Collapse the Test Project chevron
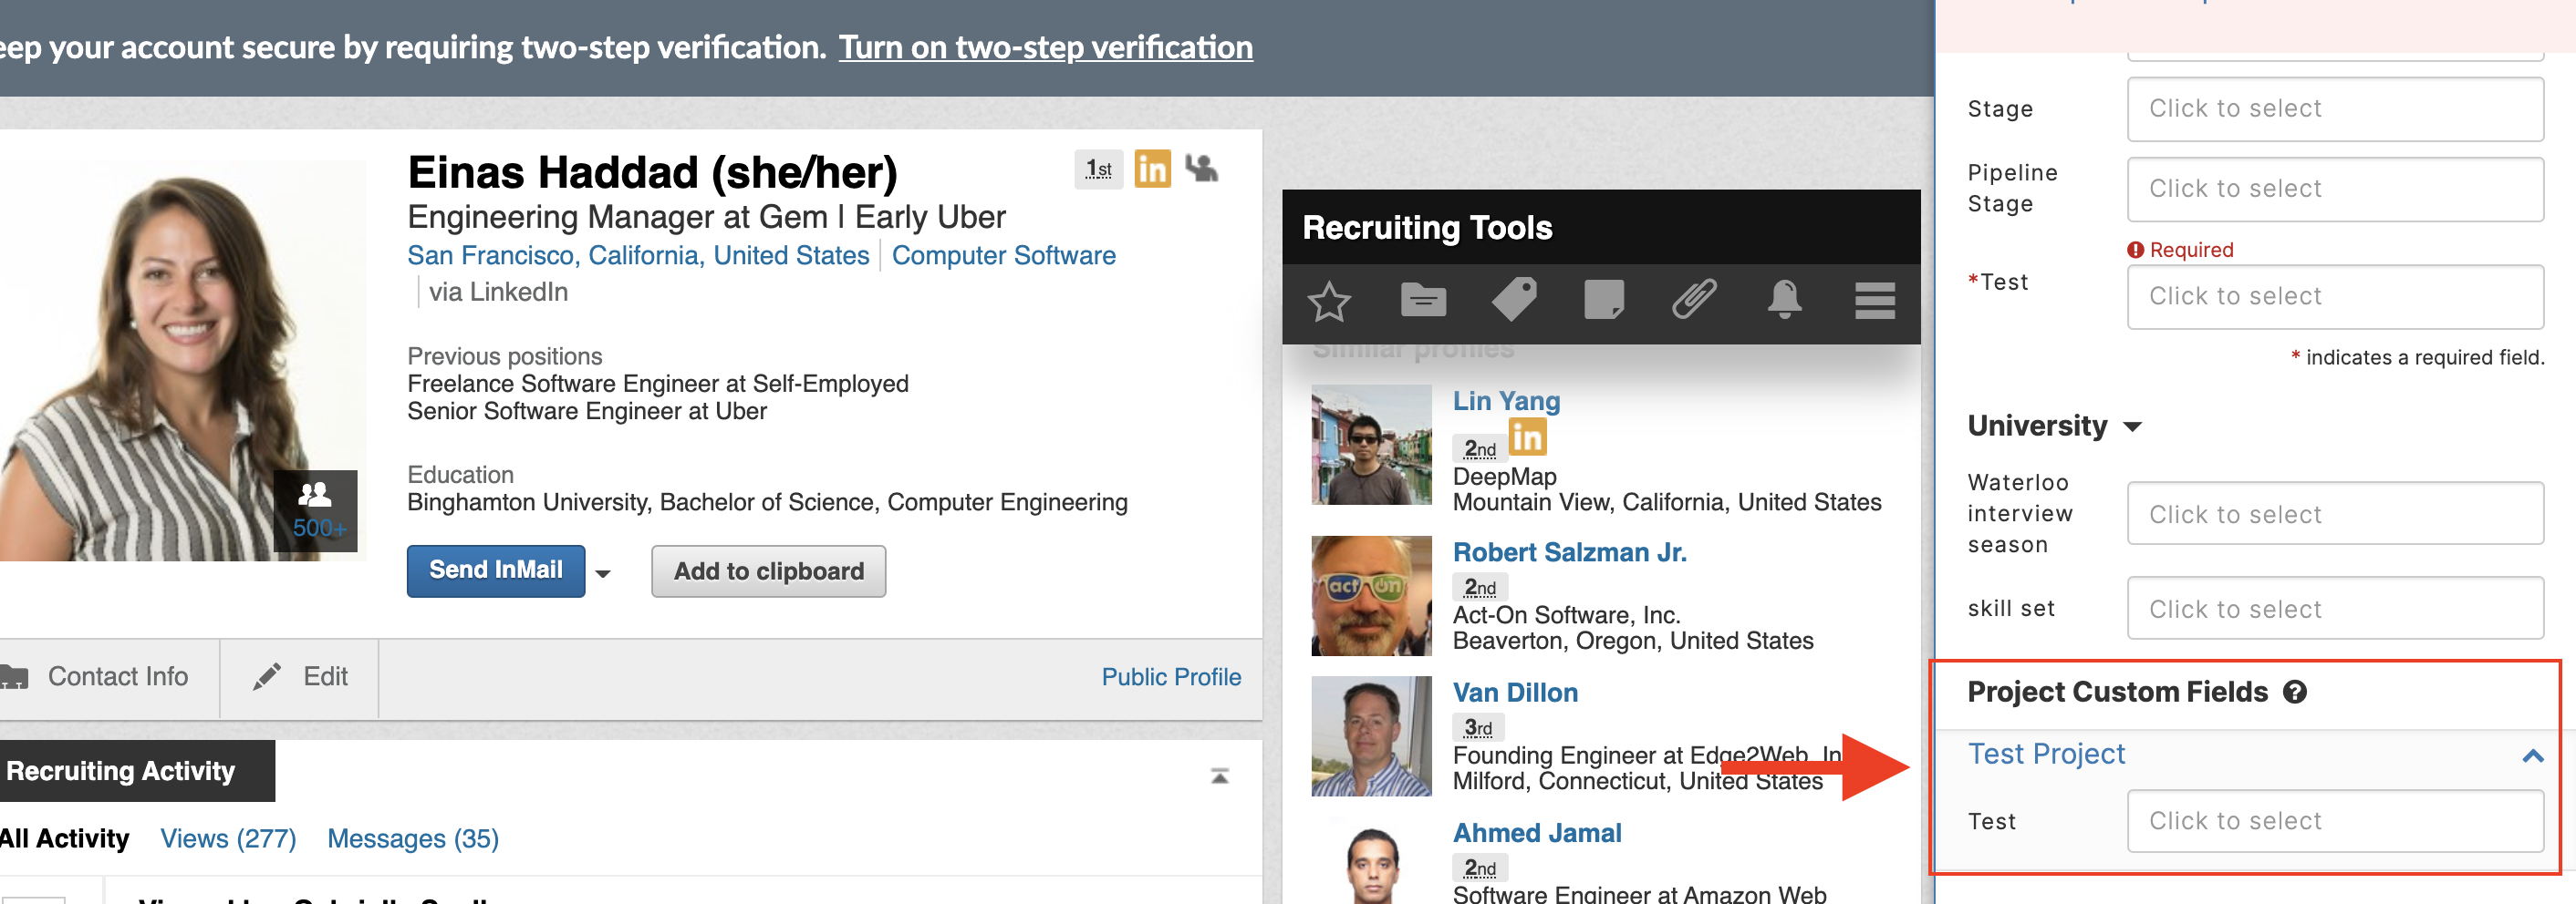The width and height of the screenshot is (2576, 904). pyautogui.click(x=2532, y=755)
